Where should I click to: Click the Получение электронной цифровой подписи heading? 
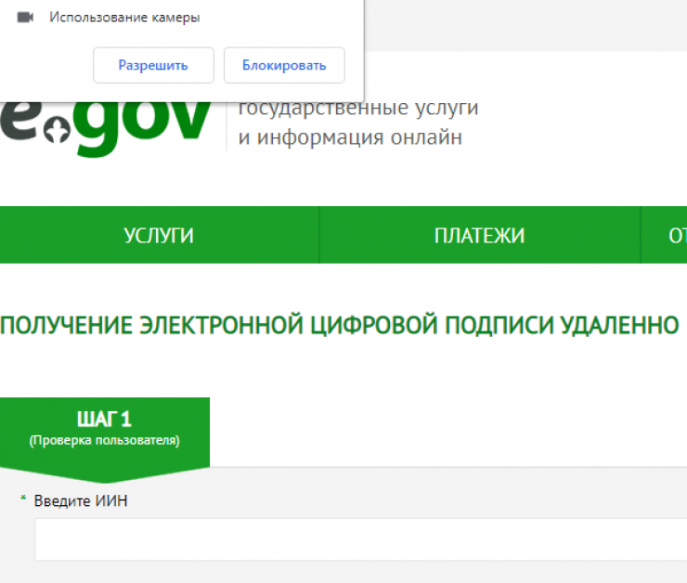point(340,325)
